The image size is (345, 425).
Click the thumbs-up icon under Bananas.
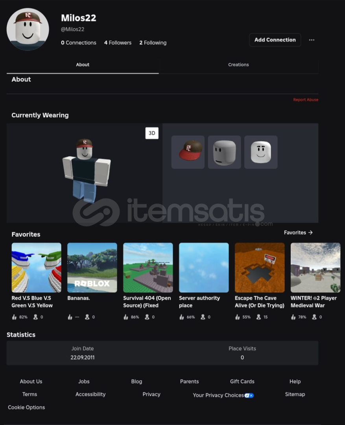tap(70, 317)
